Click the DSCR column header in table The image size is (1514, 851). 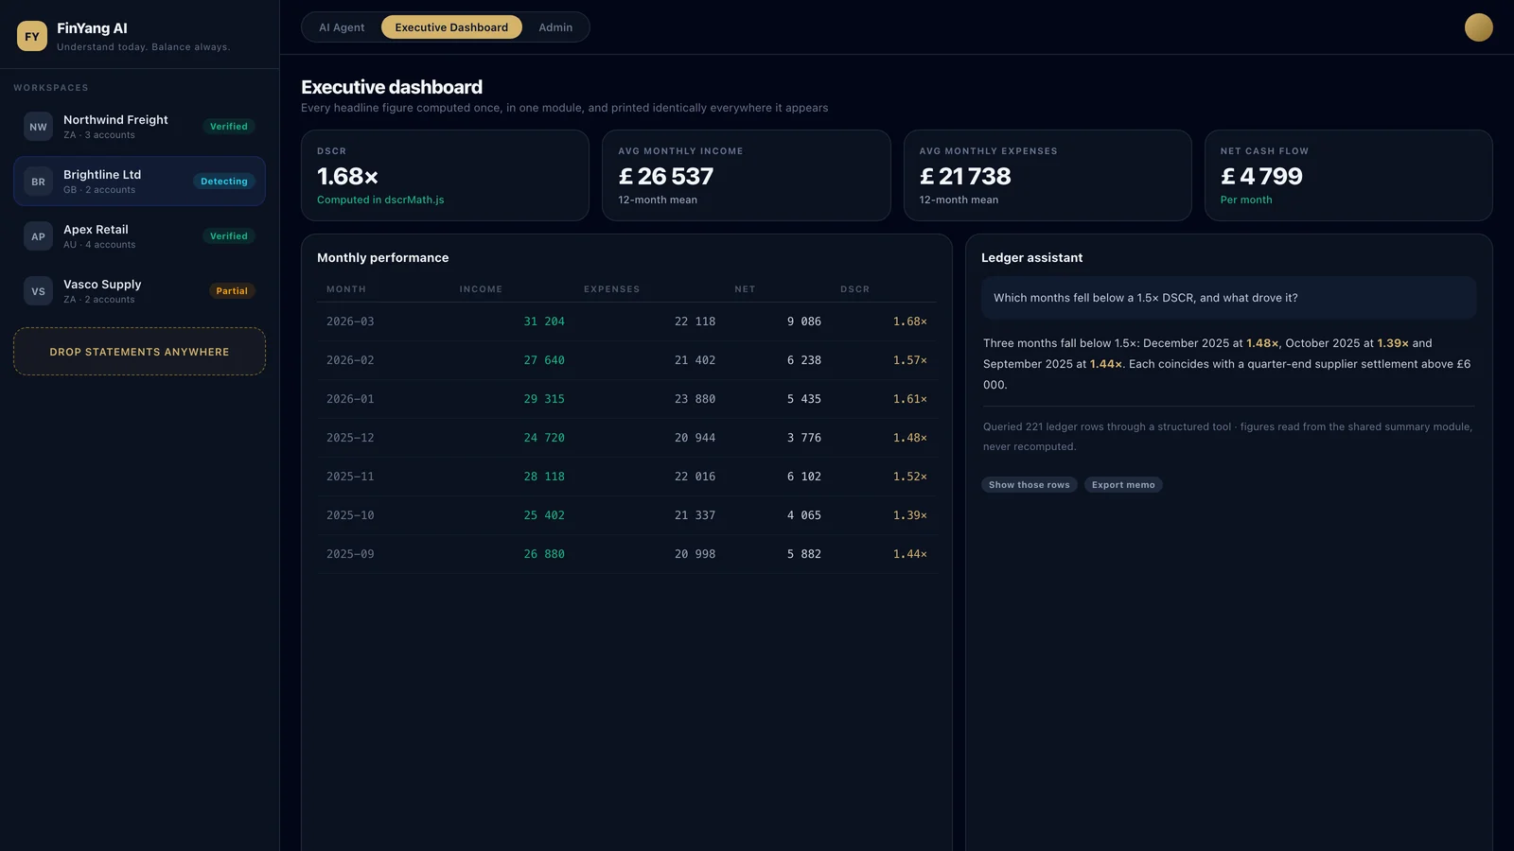point(854,289)
